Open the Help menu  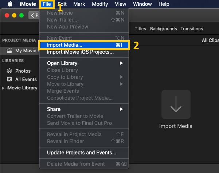coord(164,4)
